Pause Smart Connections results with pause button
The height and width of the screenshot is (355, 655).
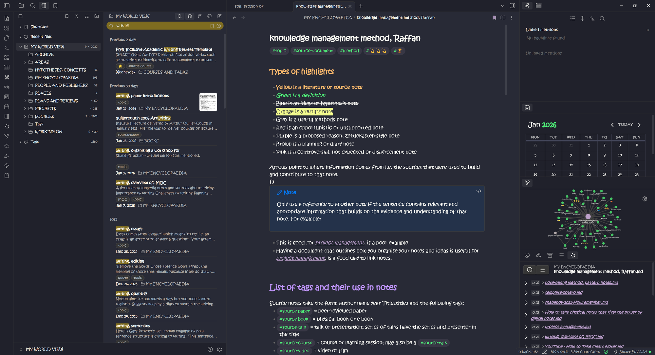[530, 270]
